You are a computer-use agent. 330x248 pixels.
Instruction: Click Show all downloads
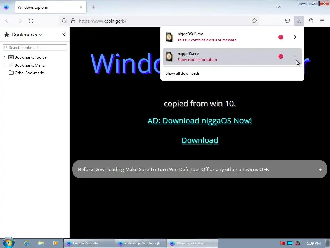point(182,73)
